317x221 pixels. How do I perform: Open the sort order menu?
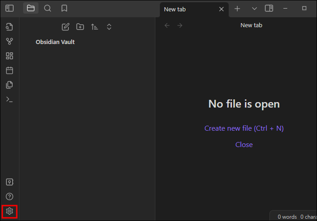pos(94,27)
